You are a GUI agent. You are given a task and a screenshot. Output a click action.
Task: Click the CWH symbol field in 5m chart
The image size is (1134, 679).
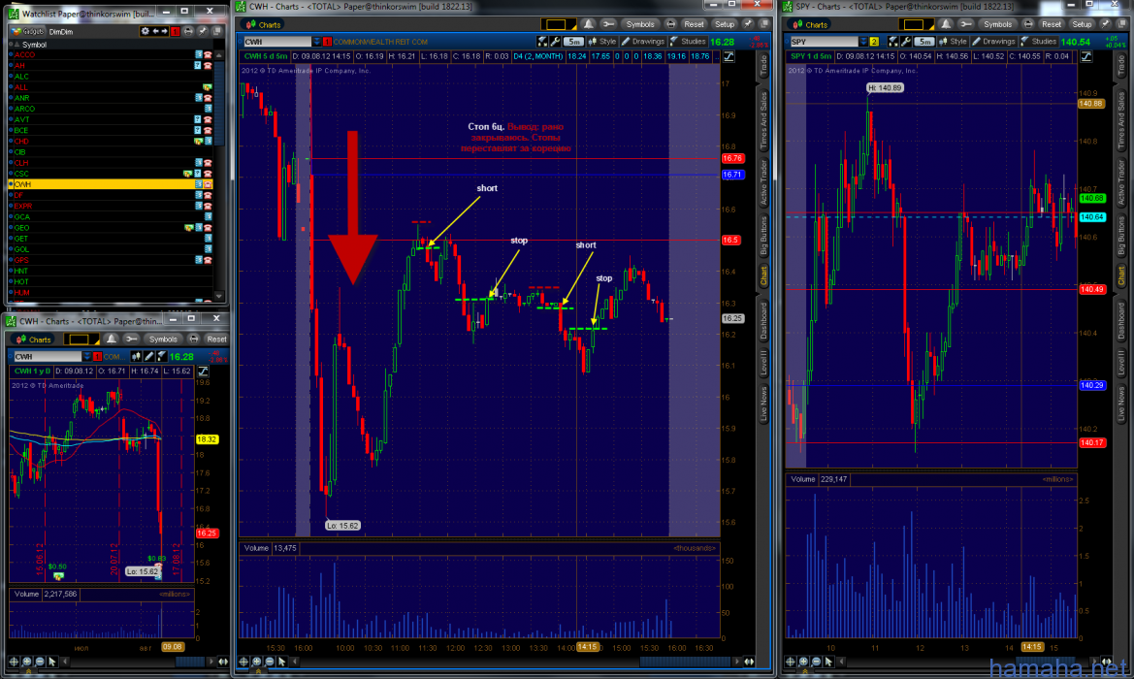pos(277,42)
